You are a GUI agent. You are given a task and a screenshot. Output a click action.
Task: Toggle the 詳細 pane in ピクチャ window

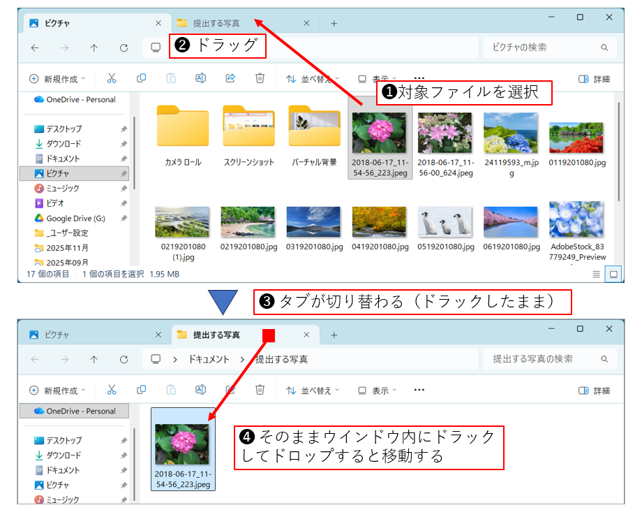(594, 79)
